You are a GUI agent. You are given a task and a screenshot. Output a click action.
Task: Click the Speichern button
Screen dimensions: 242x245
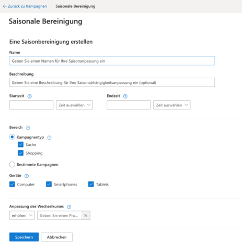pyautogui.click(x=24, y=237)
